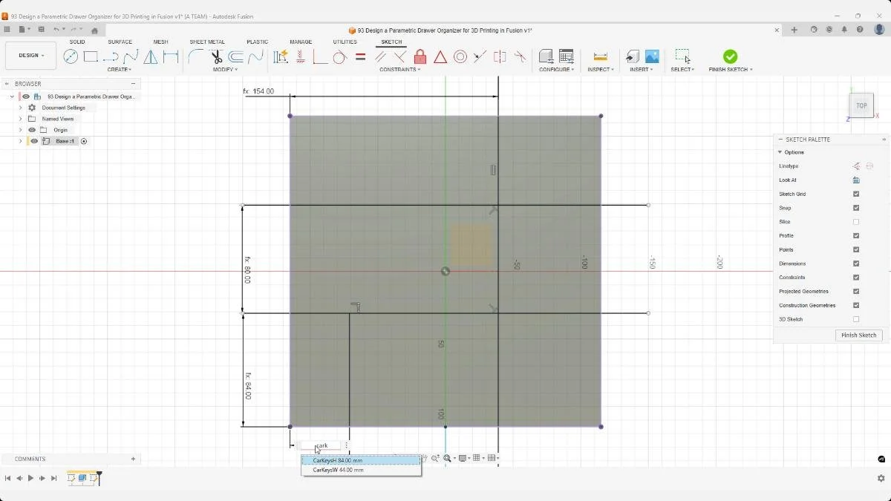
Task: Select the Concentric constraint icon
Action: click(460, 56)
